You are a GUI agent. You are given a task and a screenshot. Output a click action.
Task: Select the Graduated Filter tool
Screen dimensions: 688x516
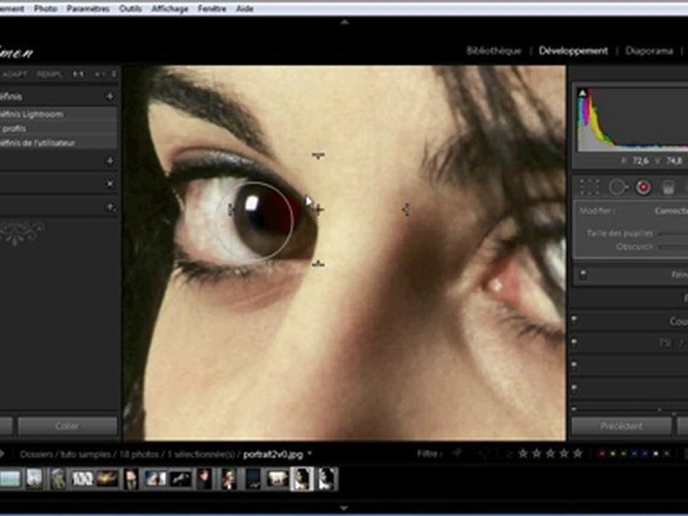(x=668, y=187)
